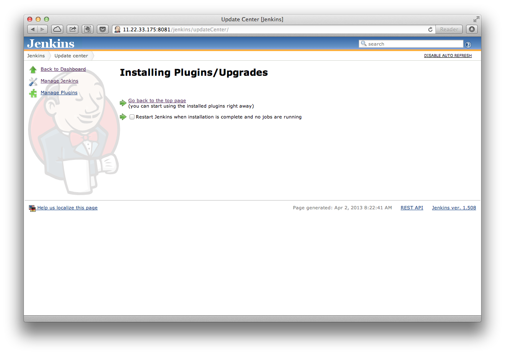Click the Installing Plugins/Upgrades heading
The height and width of the screenshot is (355, 505).
[194, 72]
